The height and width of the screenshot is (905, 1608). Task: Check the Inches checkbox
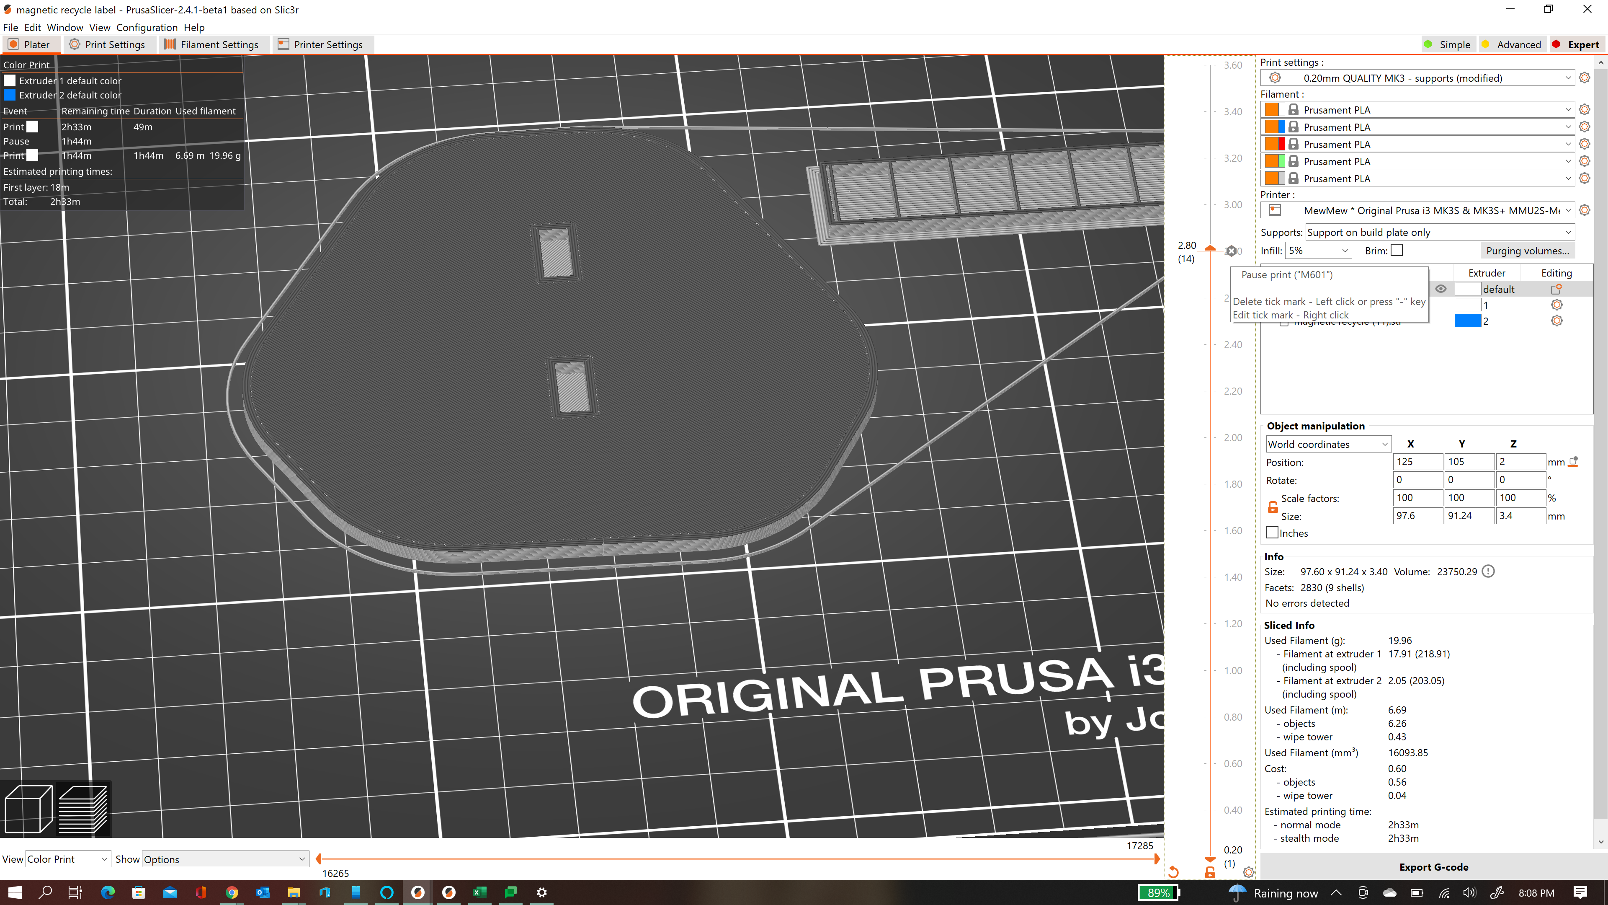[1272, 532]
